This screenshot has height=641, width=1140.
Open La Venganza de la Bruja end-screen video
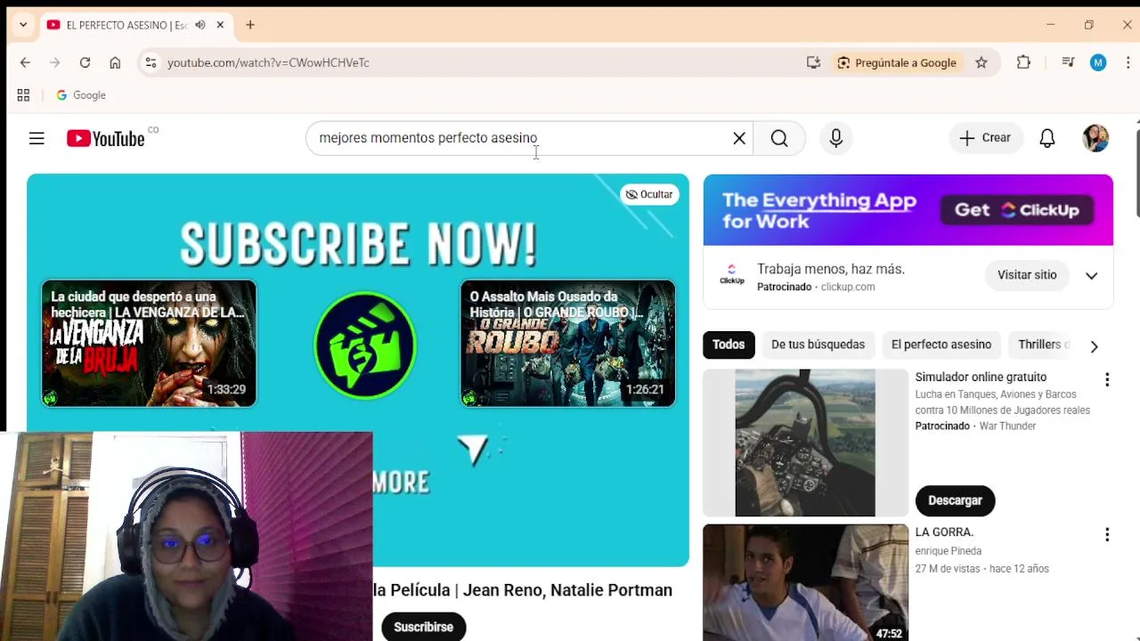149,344
